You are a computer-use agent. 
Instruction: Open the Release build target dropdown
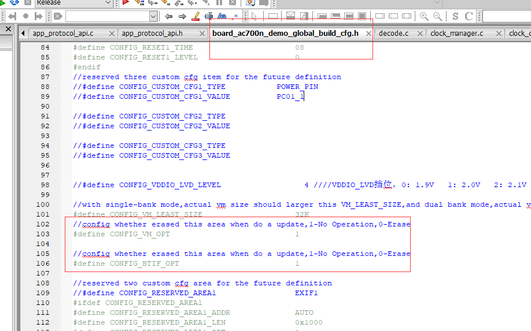tap(73, 3)
